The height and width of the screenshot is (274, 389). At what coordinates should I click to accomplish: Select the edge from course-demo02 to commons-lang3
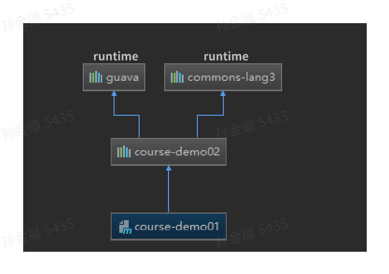point(211,115)
